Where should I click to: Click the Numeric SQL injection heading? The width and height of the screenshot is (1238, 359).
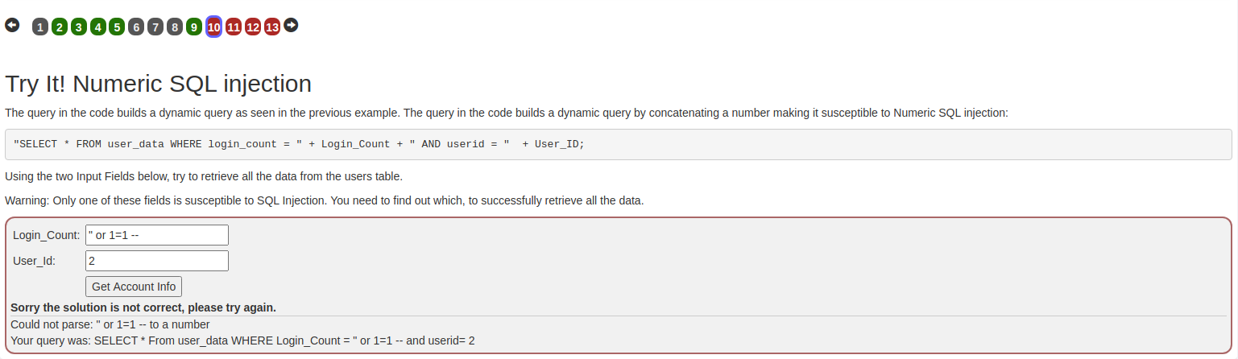click(x=158, y=84)
